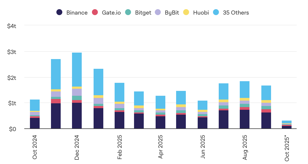Click the ByBit lavender legend dot
This screenshot has width=308, height=164.
(x=158, y=12)
